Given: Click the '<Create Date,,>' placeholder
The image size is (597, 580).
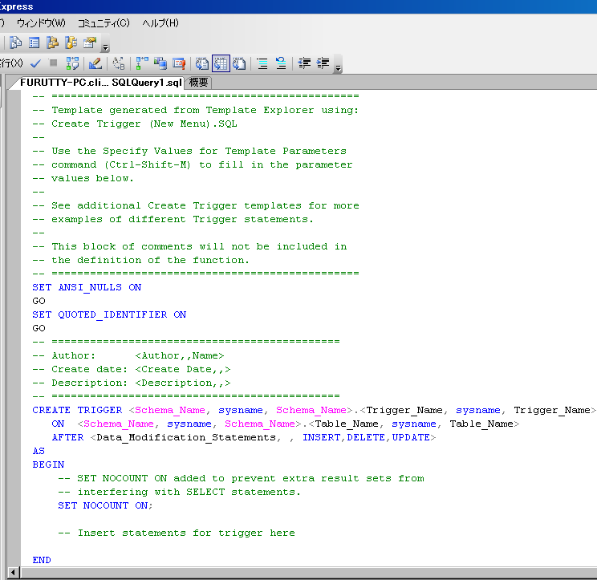Looking at the screenshot, I should (183, 369).
